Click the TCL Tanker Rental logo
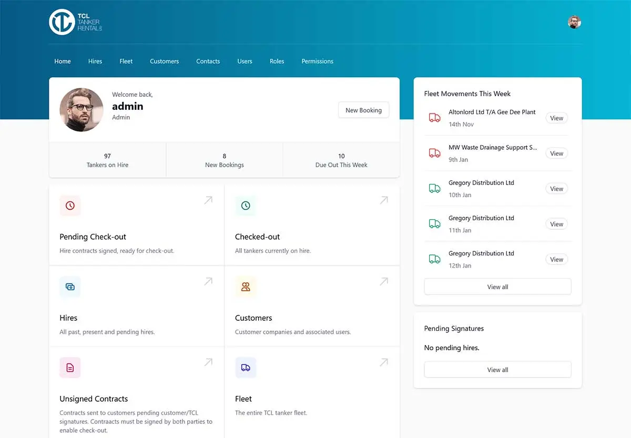This screenshot has width=631, height=438. click(74, 22)
